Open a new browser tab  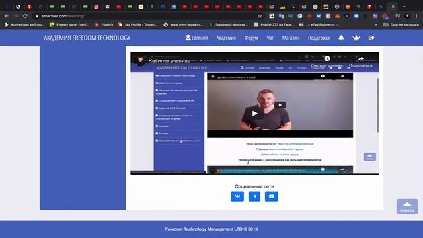(404, 7)
